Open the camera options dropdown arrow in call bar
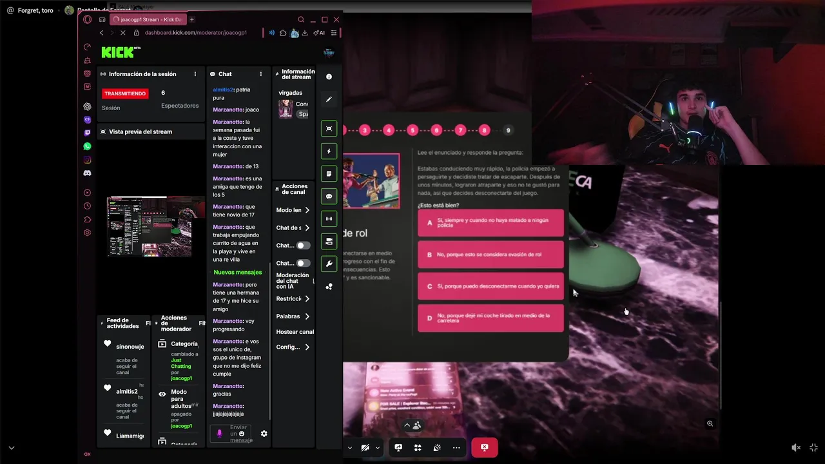The image size is (825, 464). 378,448
